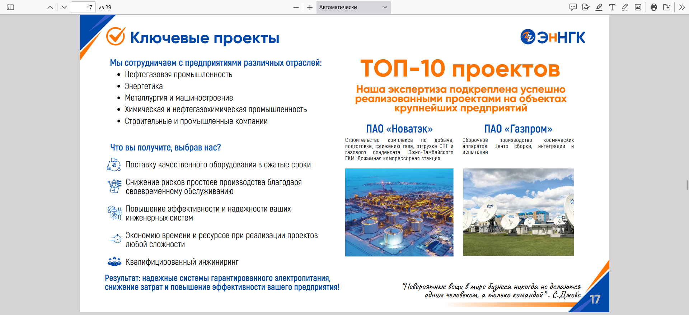Select the add signature tool
The width and height of the screenshot is (689, 315).
pyautogui.click(x=586, y=7)
